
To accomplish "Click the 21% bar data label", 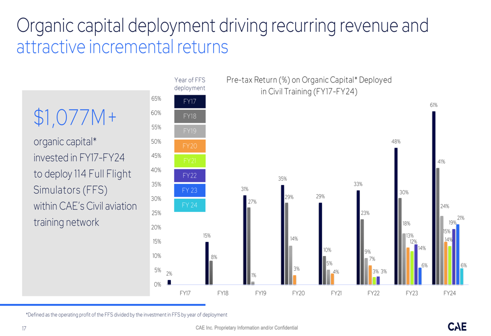I will [461, 218].
